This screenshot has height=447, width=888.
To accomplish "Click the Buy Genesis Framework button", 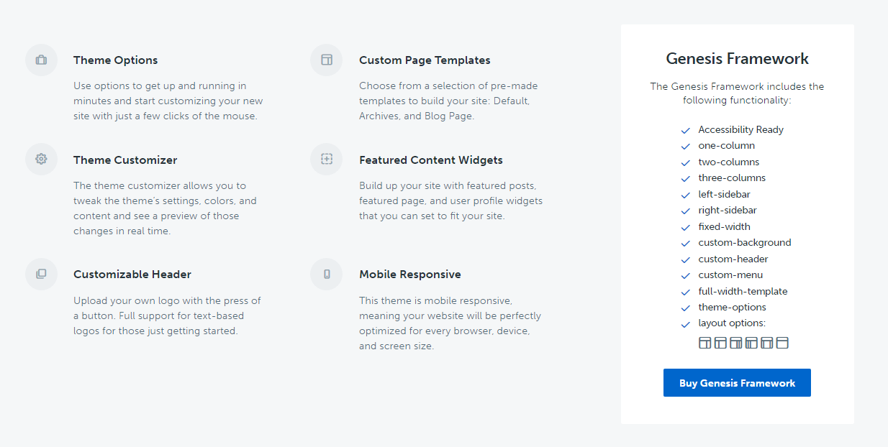I will [737, 383].
